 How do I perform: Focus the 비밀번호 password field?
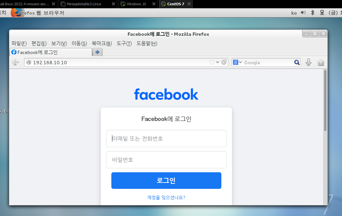coord(166,160)
